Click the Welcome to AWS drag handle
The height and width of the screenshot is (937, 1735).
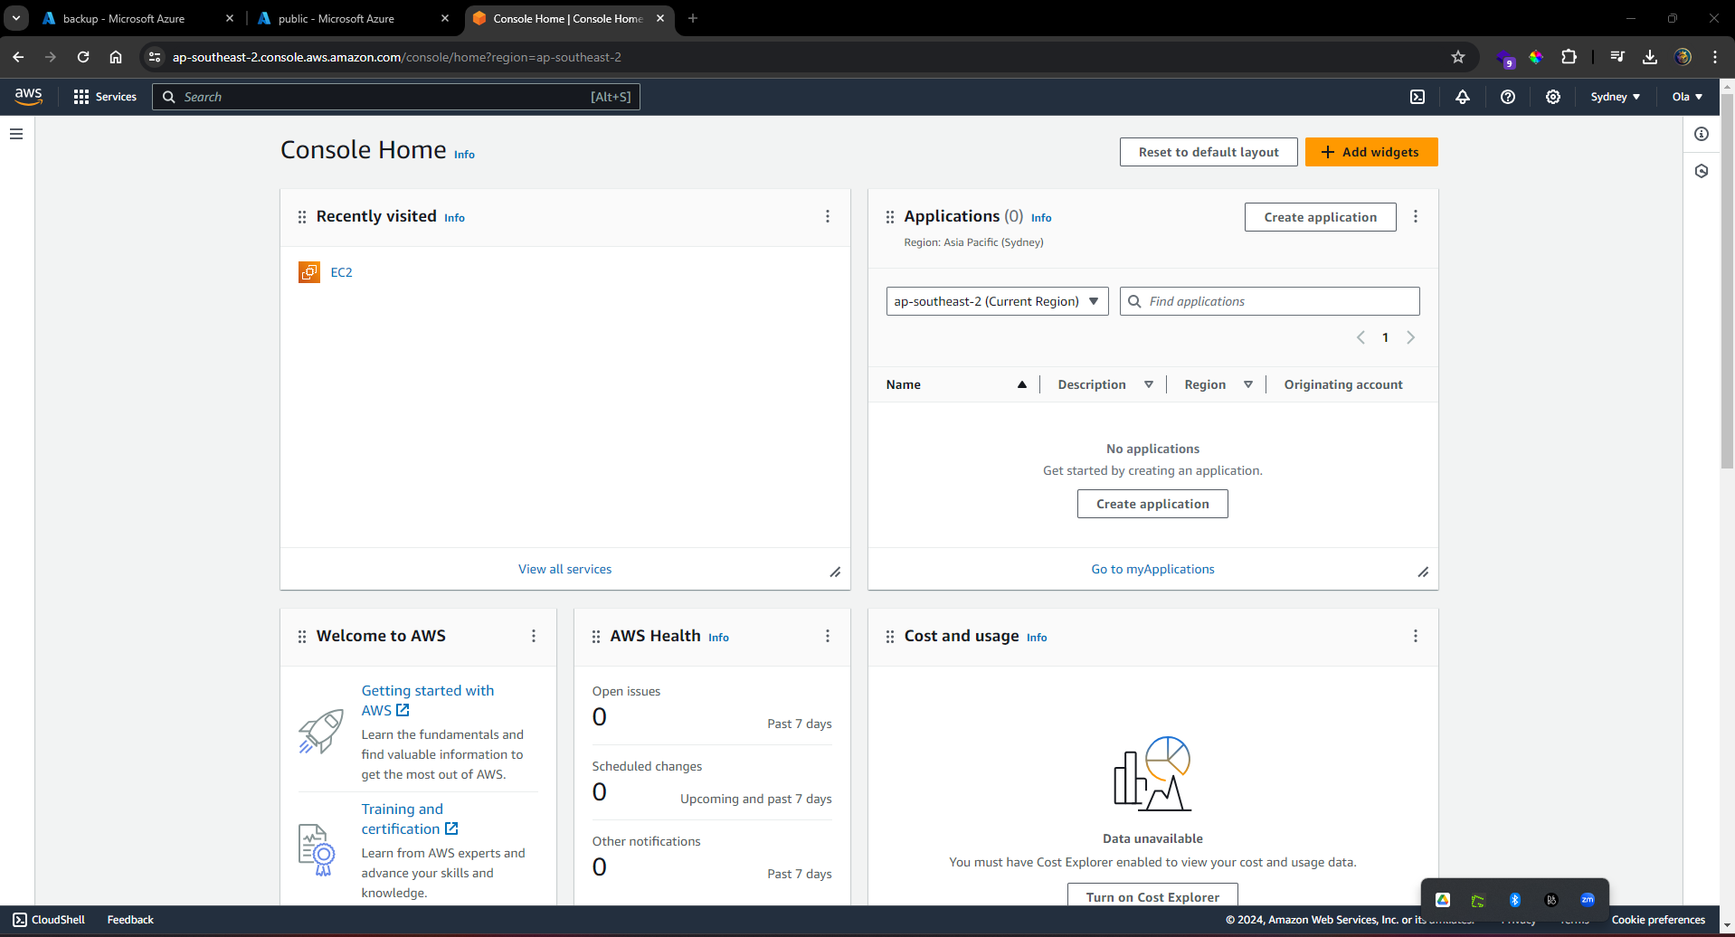pos(302,637)
